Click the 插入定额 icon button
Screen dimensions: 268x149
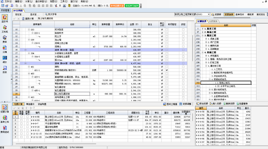(x=216, y=104)
